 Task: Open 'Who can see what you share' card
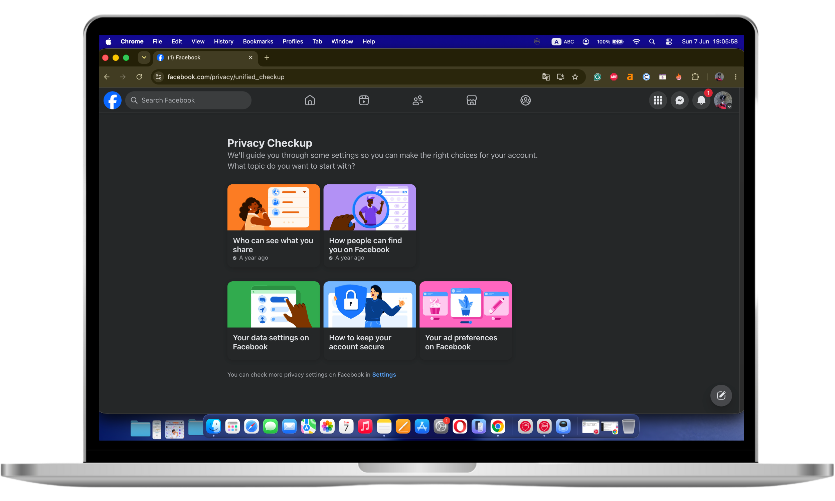tap(274, 225)
